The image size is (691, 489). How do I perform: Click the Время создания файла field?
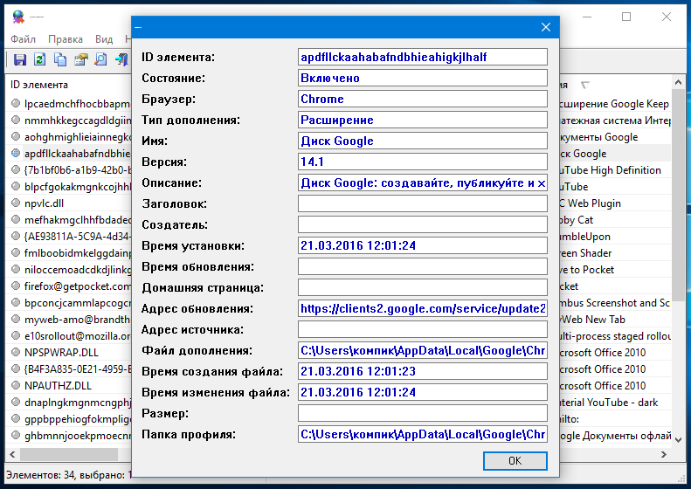pyautogui.click(x=423, y=371)
